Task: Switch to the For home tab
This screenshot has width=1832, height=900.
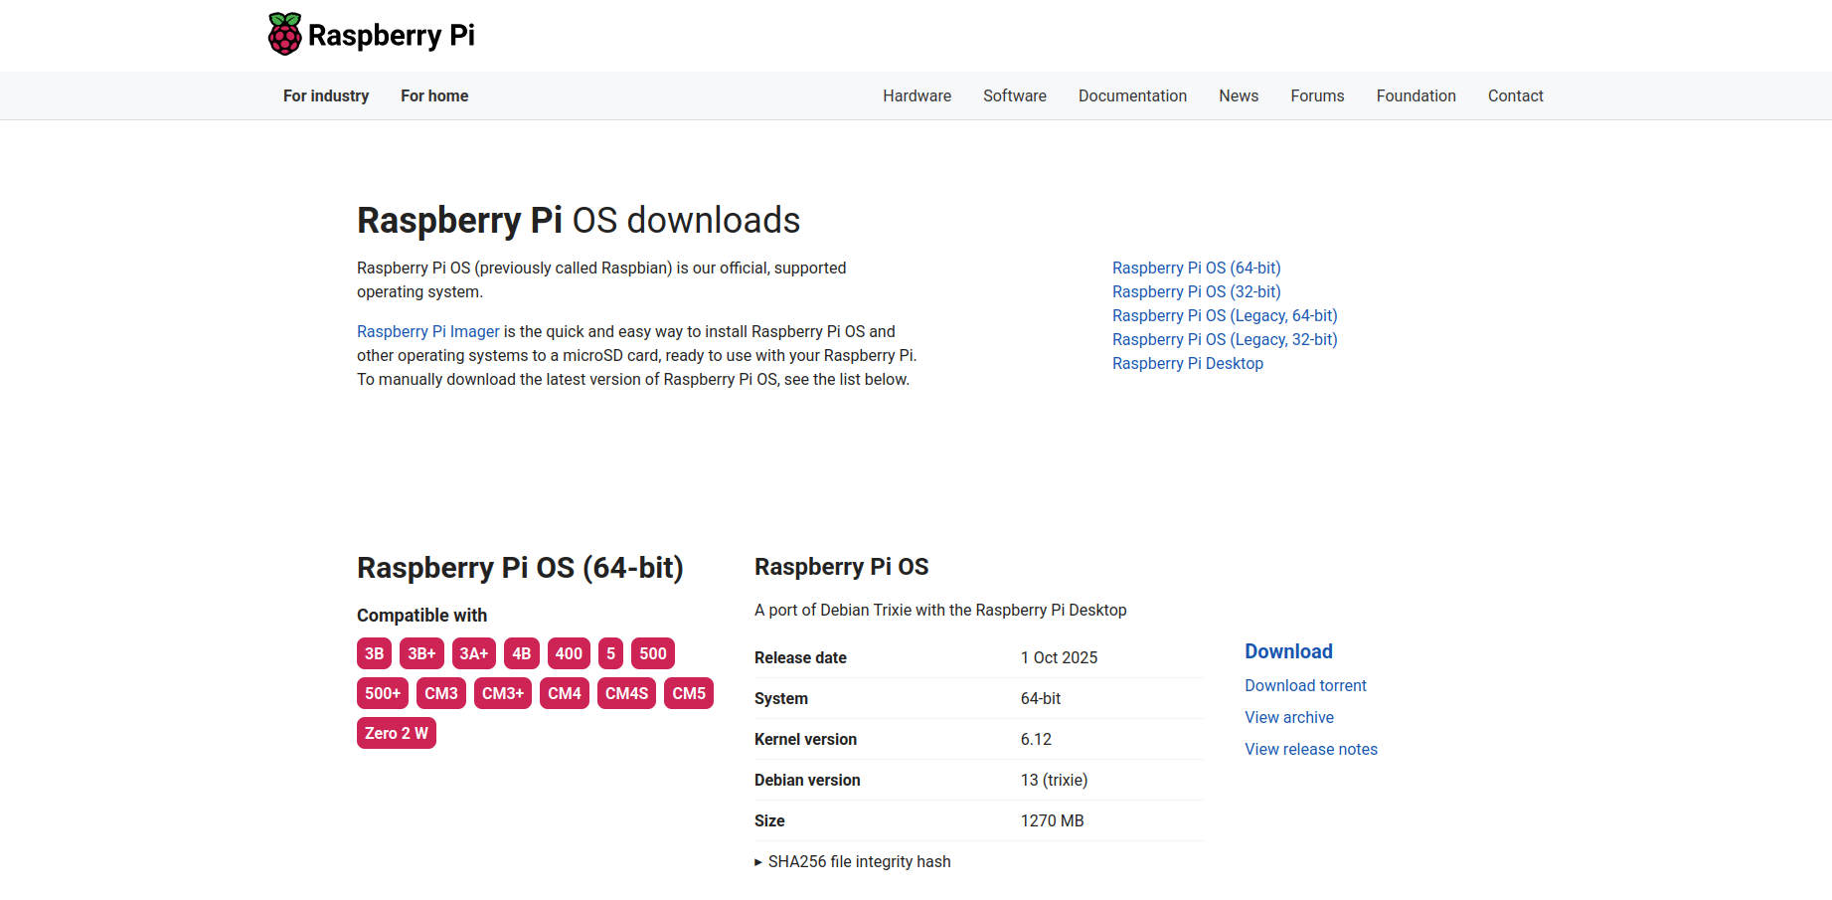Action: point(434,95)
